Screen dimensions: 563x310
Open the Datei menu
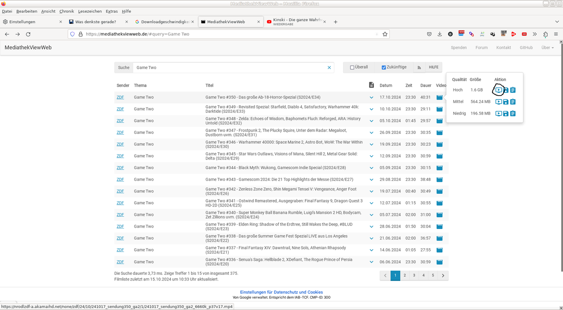point(7,11)
